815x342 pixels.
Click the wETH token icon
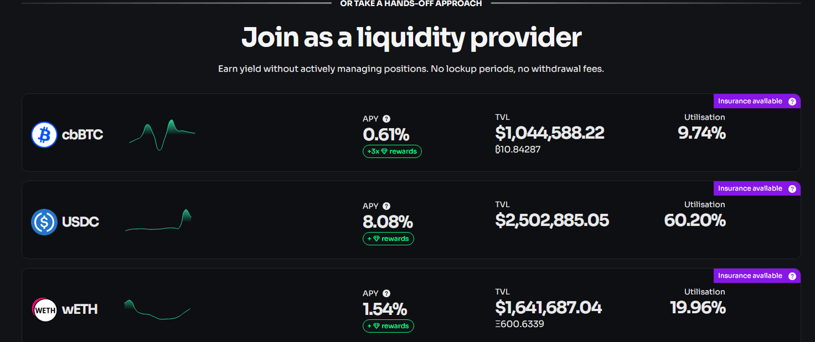click(44, 309)
